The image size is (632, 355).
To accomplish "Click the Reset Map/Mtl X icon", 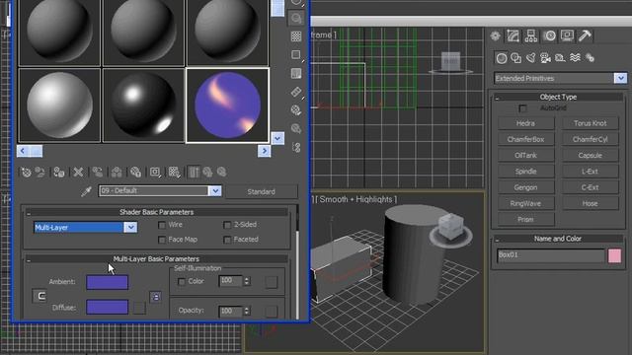I will (x=78, y=173).
